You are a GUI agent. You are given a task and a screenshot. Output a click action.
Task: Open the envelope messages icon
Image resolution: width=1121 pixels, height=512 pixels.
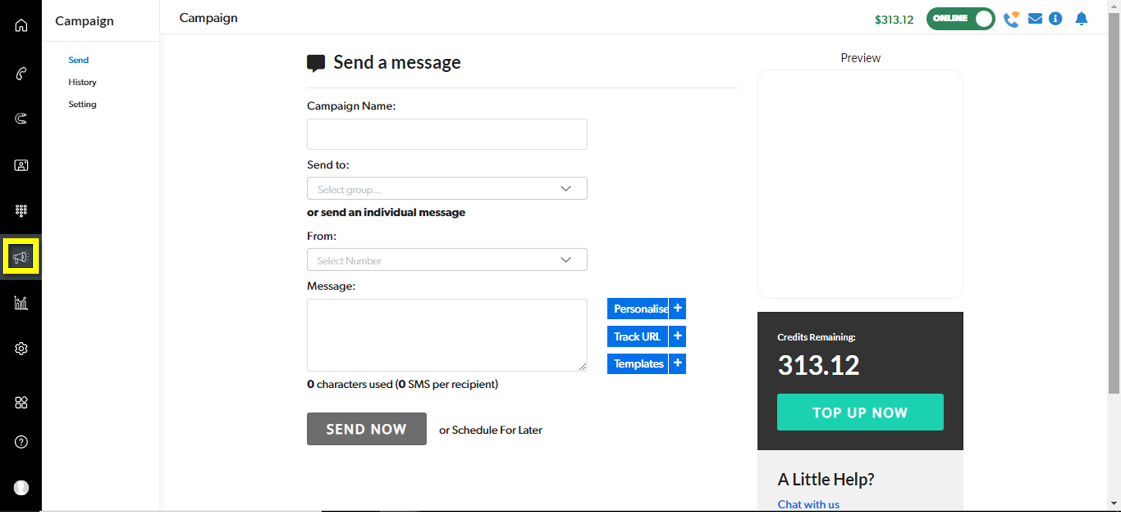point(1035,19)
